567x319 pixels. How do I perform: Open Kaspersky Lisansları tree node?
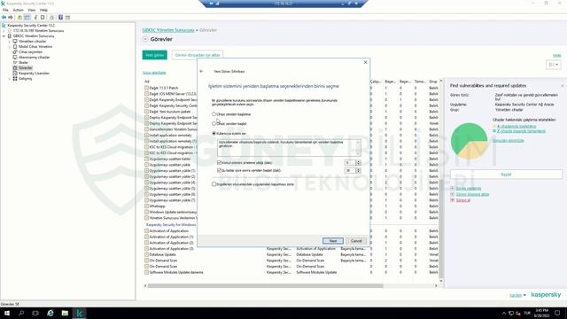click(x=34, y=73)
